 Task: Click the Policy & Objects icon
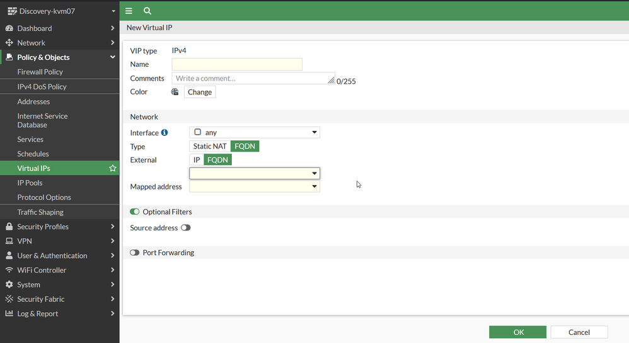tap(9, 57)
